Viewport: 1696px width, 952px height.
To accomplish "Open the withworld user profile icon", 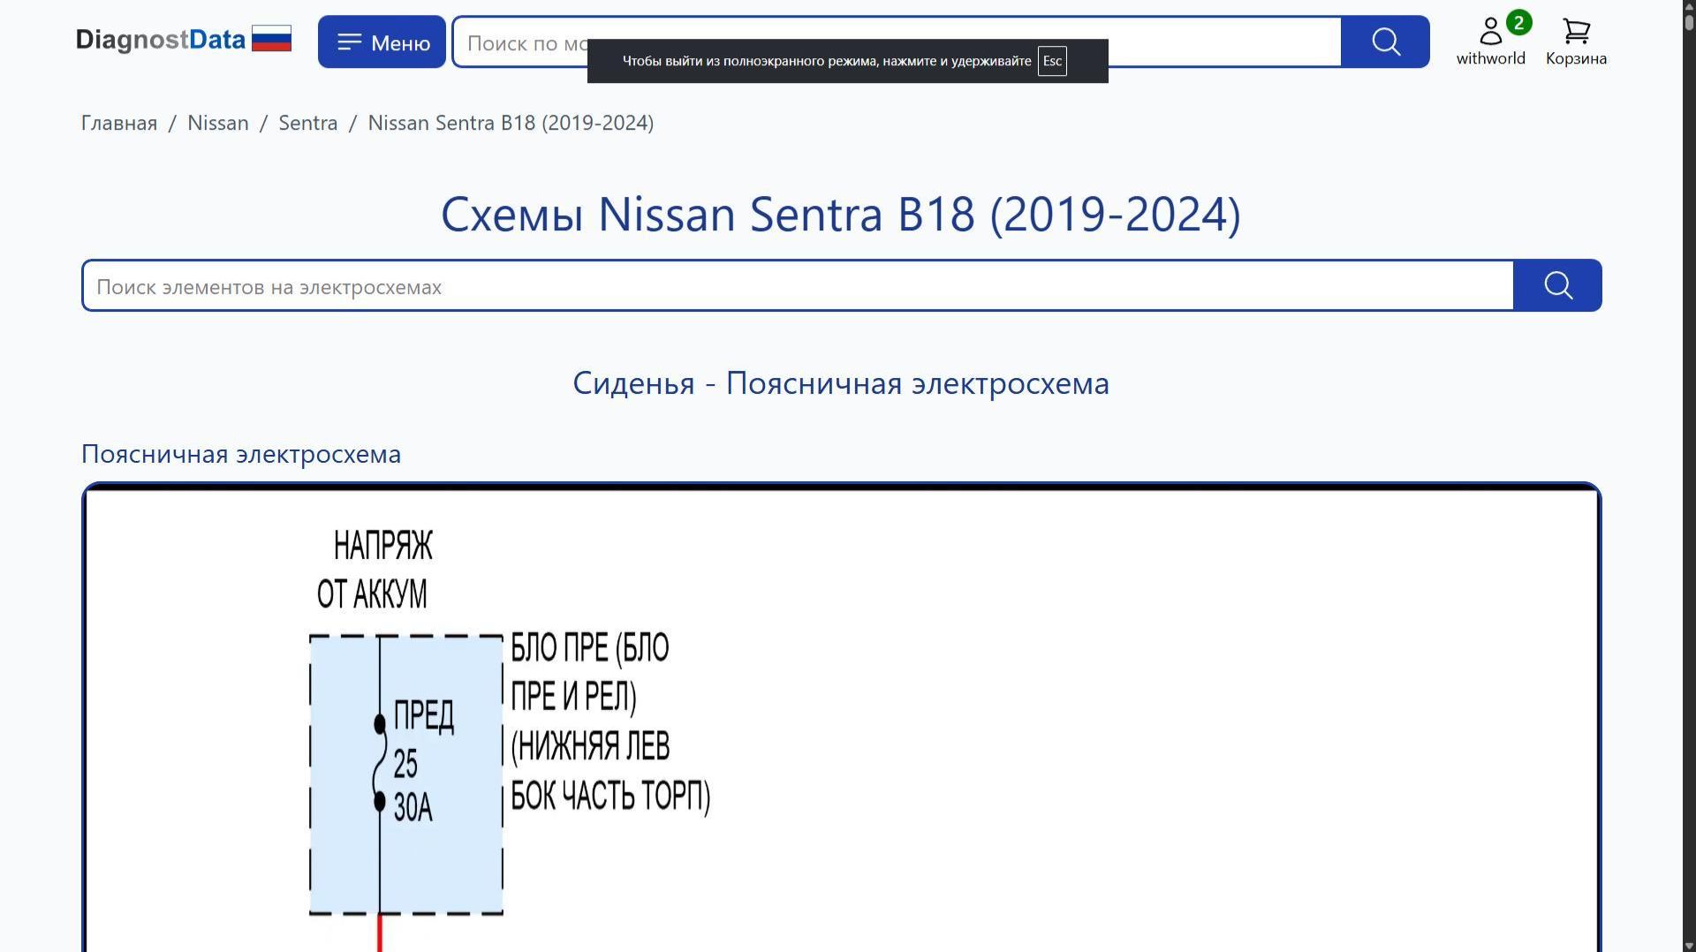I will (1490, 31).
